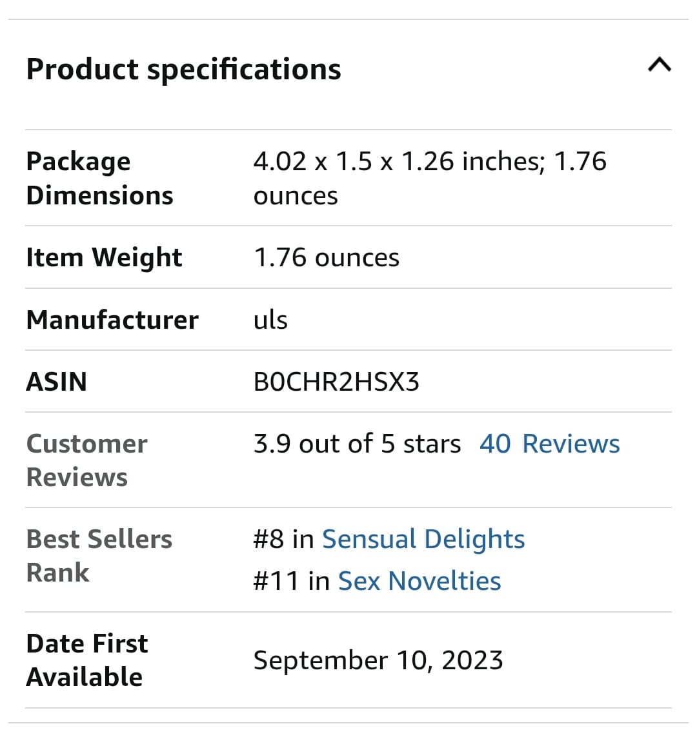Click the #11 in rank text
Screen dimensions: 697x746
(x=292, y=582)
